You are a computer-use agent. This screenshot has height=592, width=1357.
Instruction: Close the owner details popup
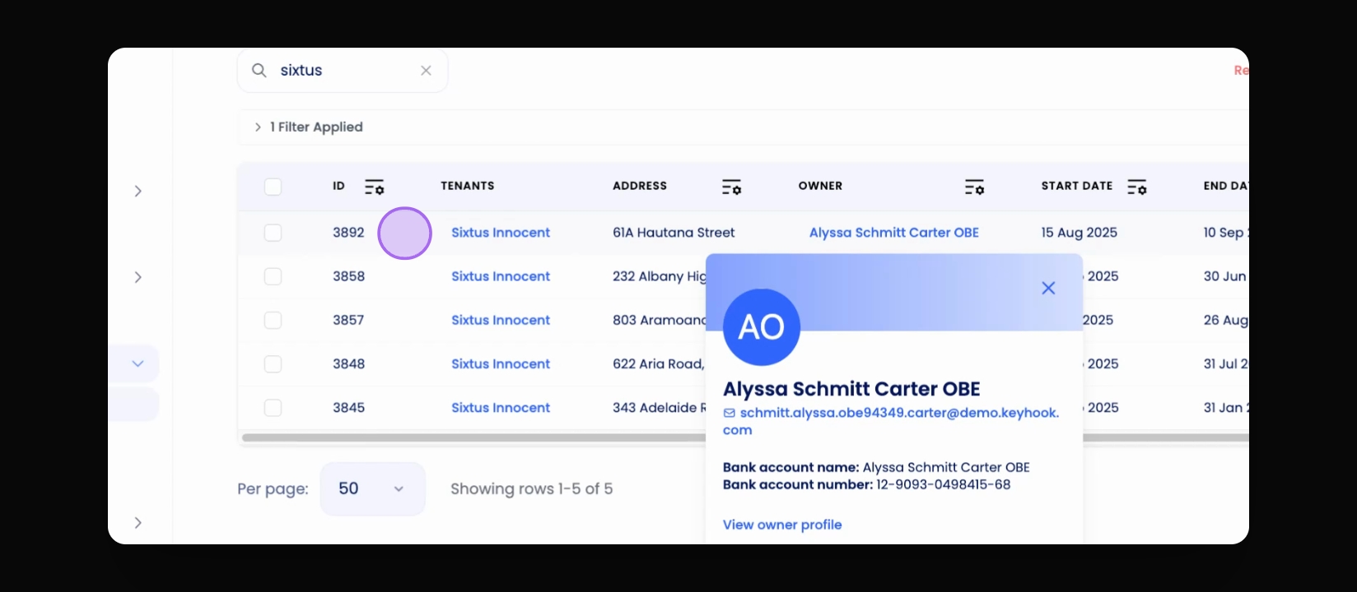[x=1048, y=288]
